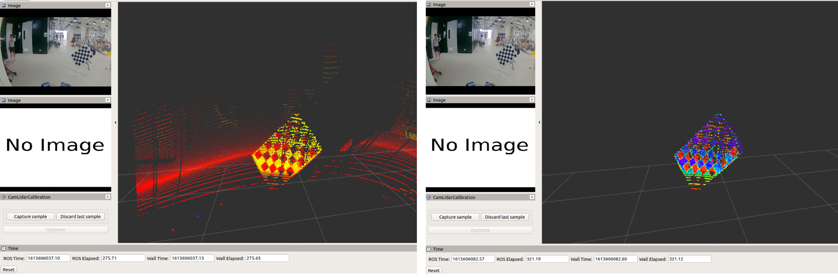Click second Image panel icon in right window
Screen dimensions: 838x278
429,100
